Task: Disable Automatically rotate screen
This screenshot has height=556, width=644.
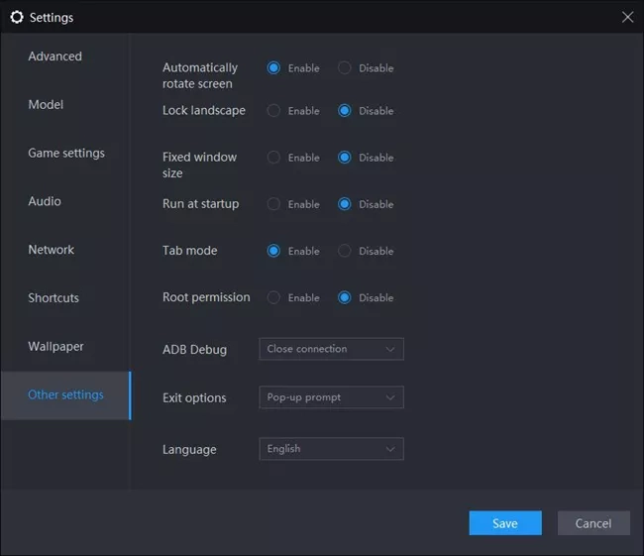Action: point(345,68)
